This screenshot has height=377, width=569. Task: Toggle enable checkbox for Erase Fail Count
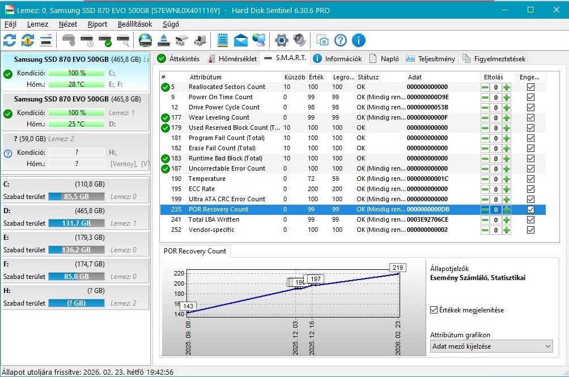point(530,148)
